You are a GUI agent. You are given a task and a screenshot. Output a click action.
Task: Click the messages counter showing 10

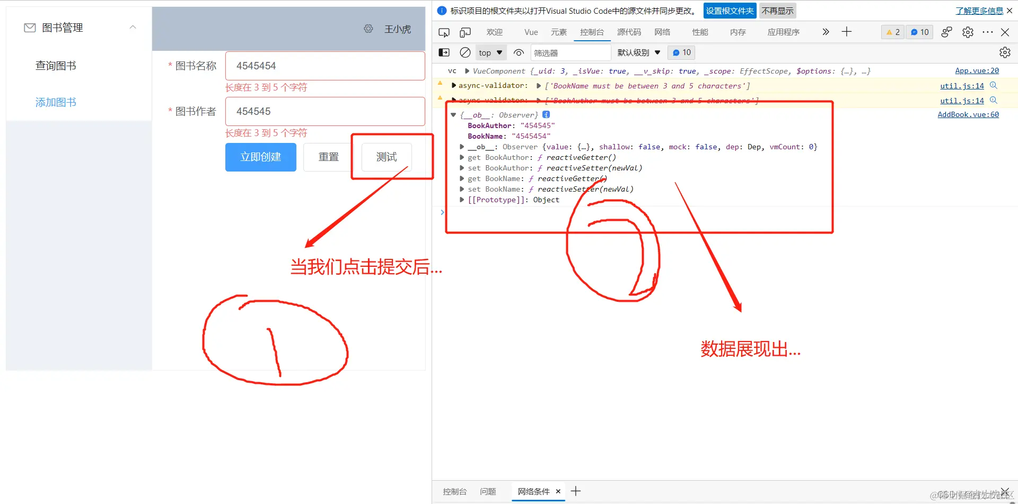point(919,32)
